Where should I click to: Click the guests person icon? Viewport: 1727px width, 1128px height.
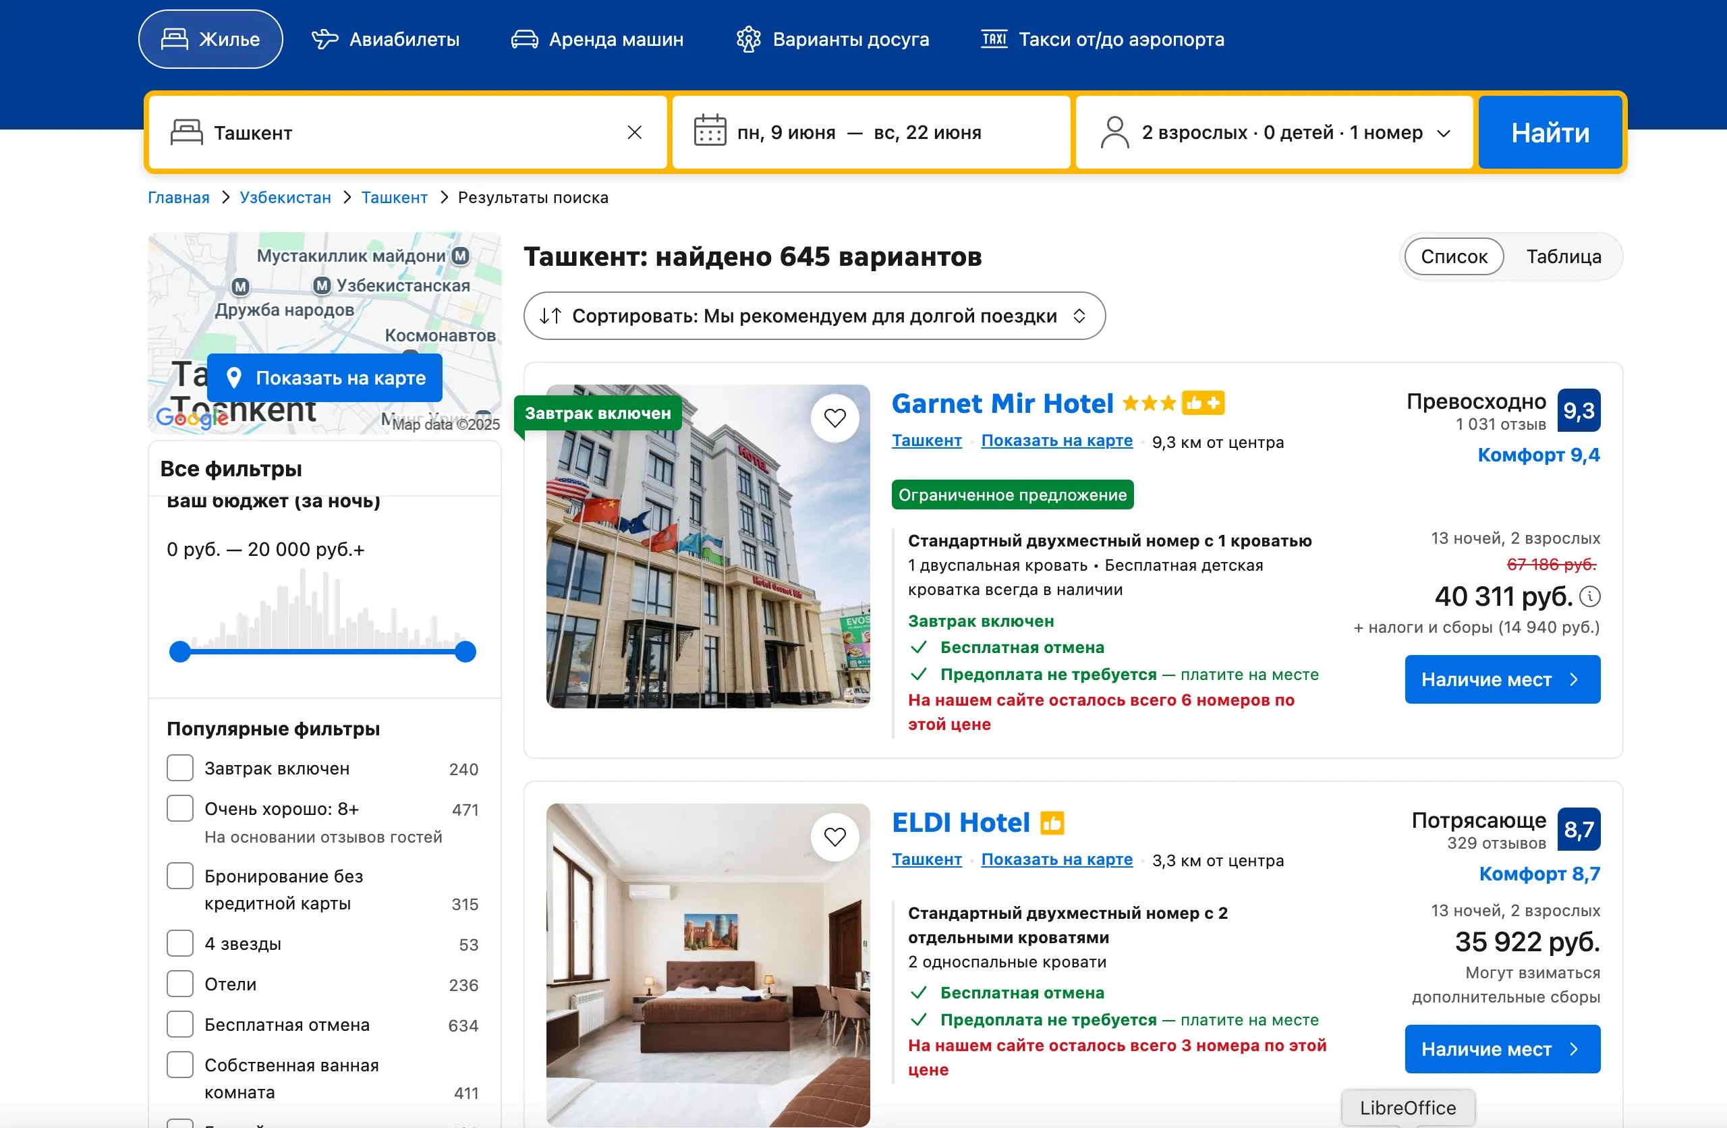1114,133
